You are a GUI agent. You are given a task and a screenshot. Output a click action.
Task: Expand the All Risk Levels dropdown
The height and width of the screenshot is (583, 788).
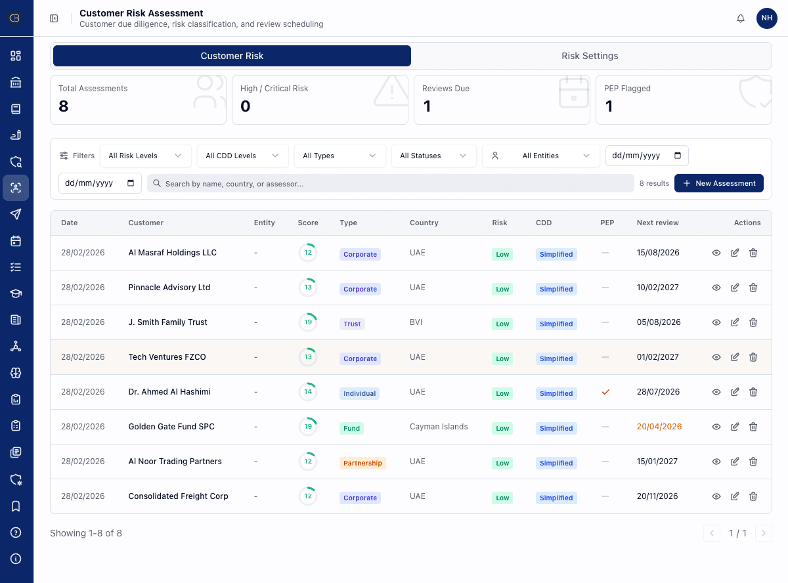145,156
